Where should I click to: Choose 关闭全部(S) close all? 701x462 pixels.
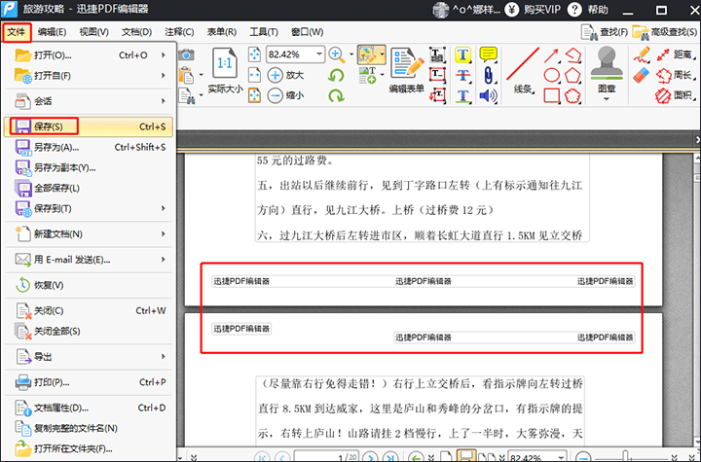click(x=89, y=331)
